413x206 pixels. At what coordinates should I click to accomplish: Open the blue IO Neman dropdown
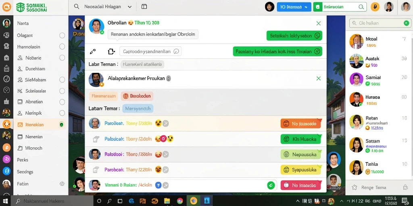(x=294, y=7)
